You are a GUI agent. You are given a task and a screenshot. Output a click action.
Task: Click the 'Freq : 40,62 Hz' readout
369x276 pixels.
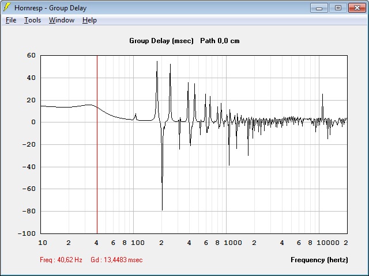(x=61, y=260)
